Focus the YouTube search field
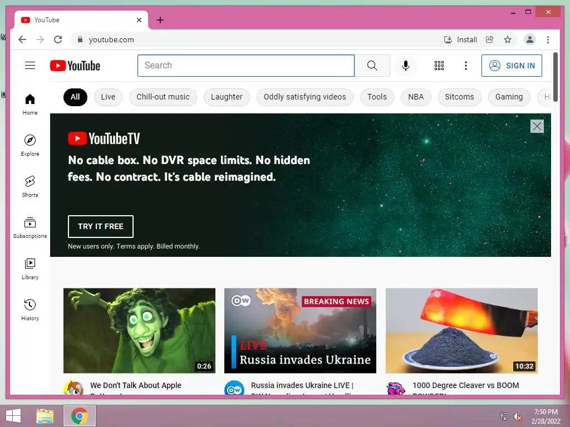Viewport: 570px width, 427px height. (x=245, y=66)
